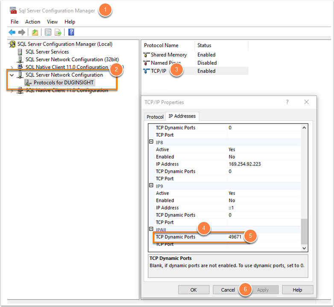Click the IP9 Enabled property label
Image resolution: width=334 pixels, height=307 pixels.
click(x=165, y=201)
